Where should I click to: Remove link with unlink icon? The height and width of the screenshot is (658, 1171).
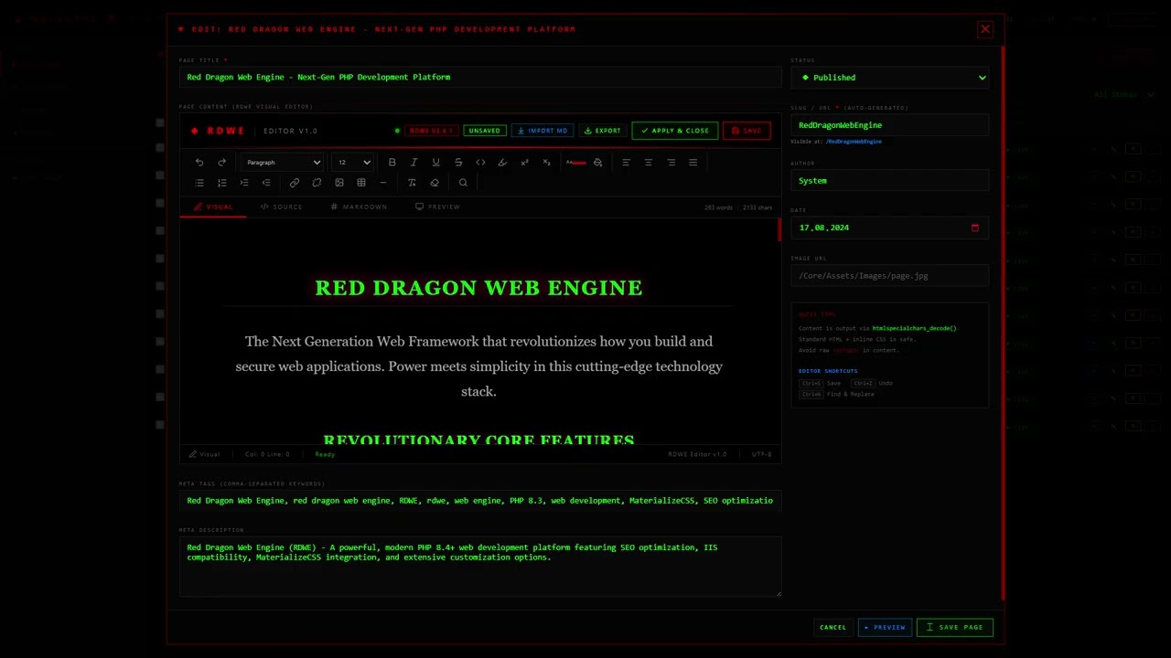[317, 183]
